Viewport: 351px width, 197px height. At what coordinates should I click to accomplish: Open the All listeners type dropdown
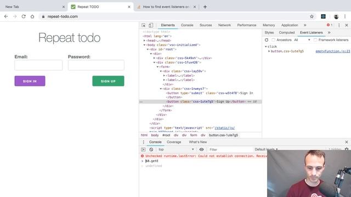[302, 40]
